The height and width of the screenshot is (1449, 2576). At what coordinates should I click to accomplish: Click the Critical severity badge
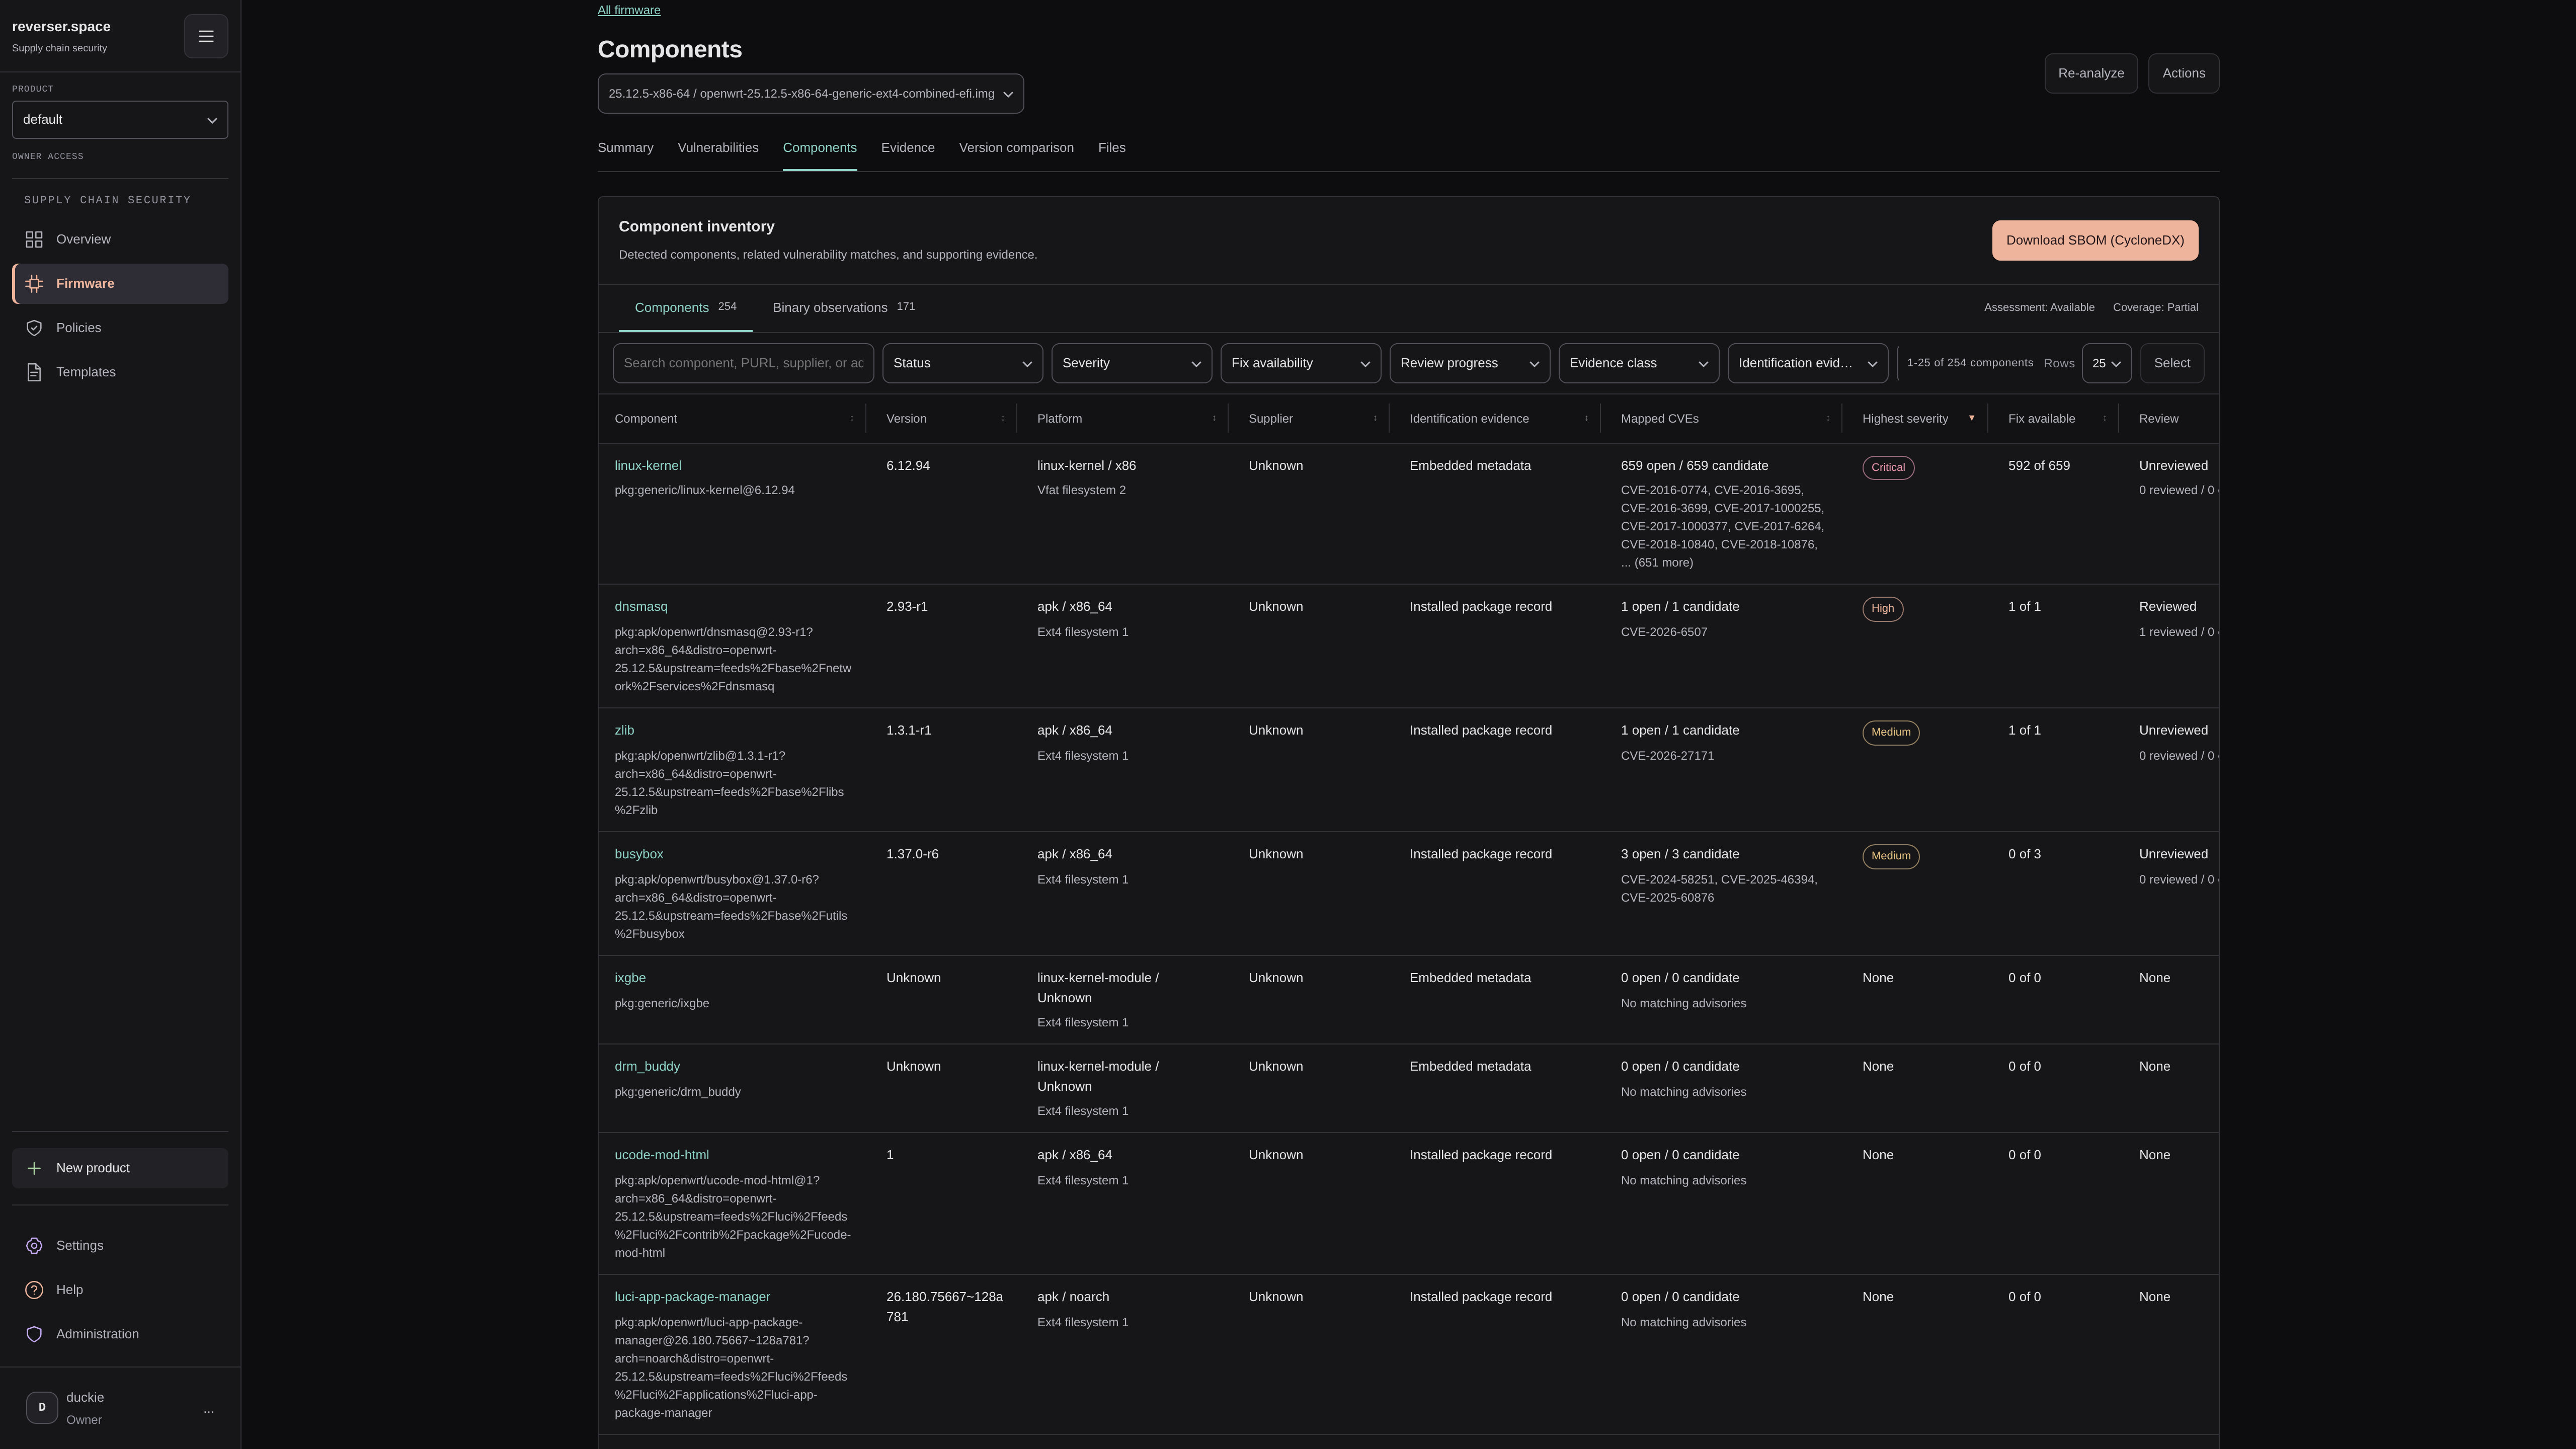(1888, 468)
